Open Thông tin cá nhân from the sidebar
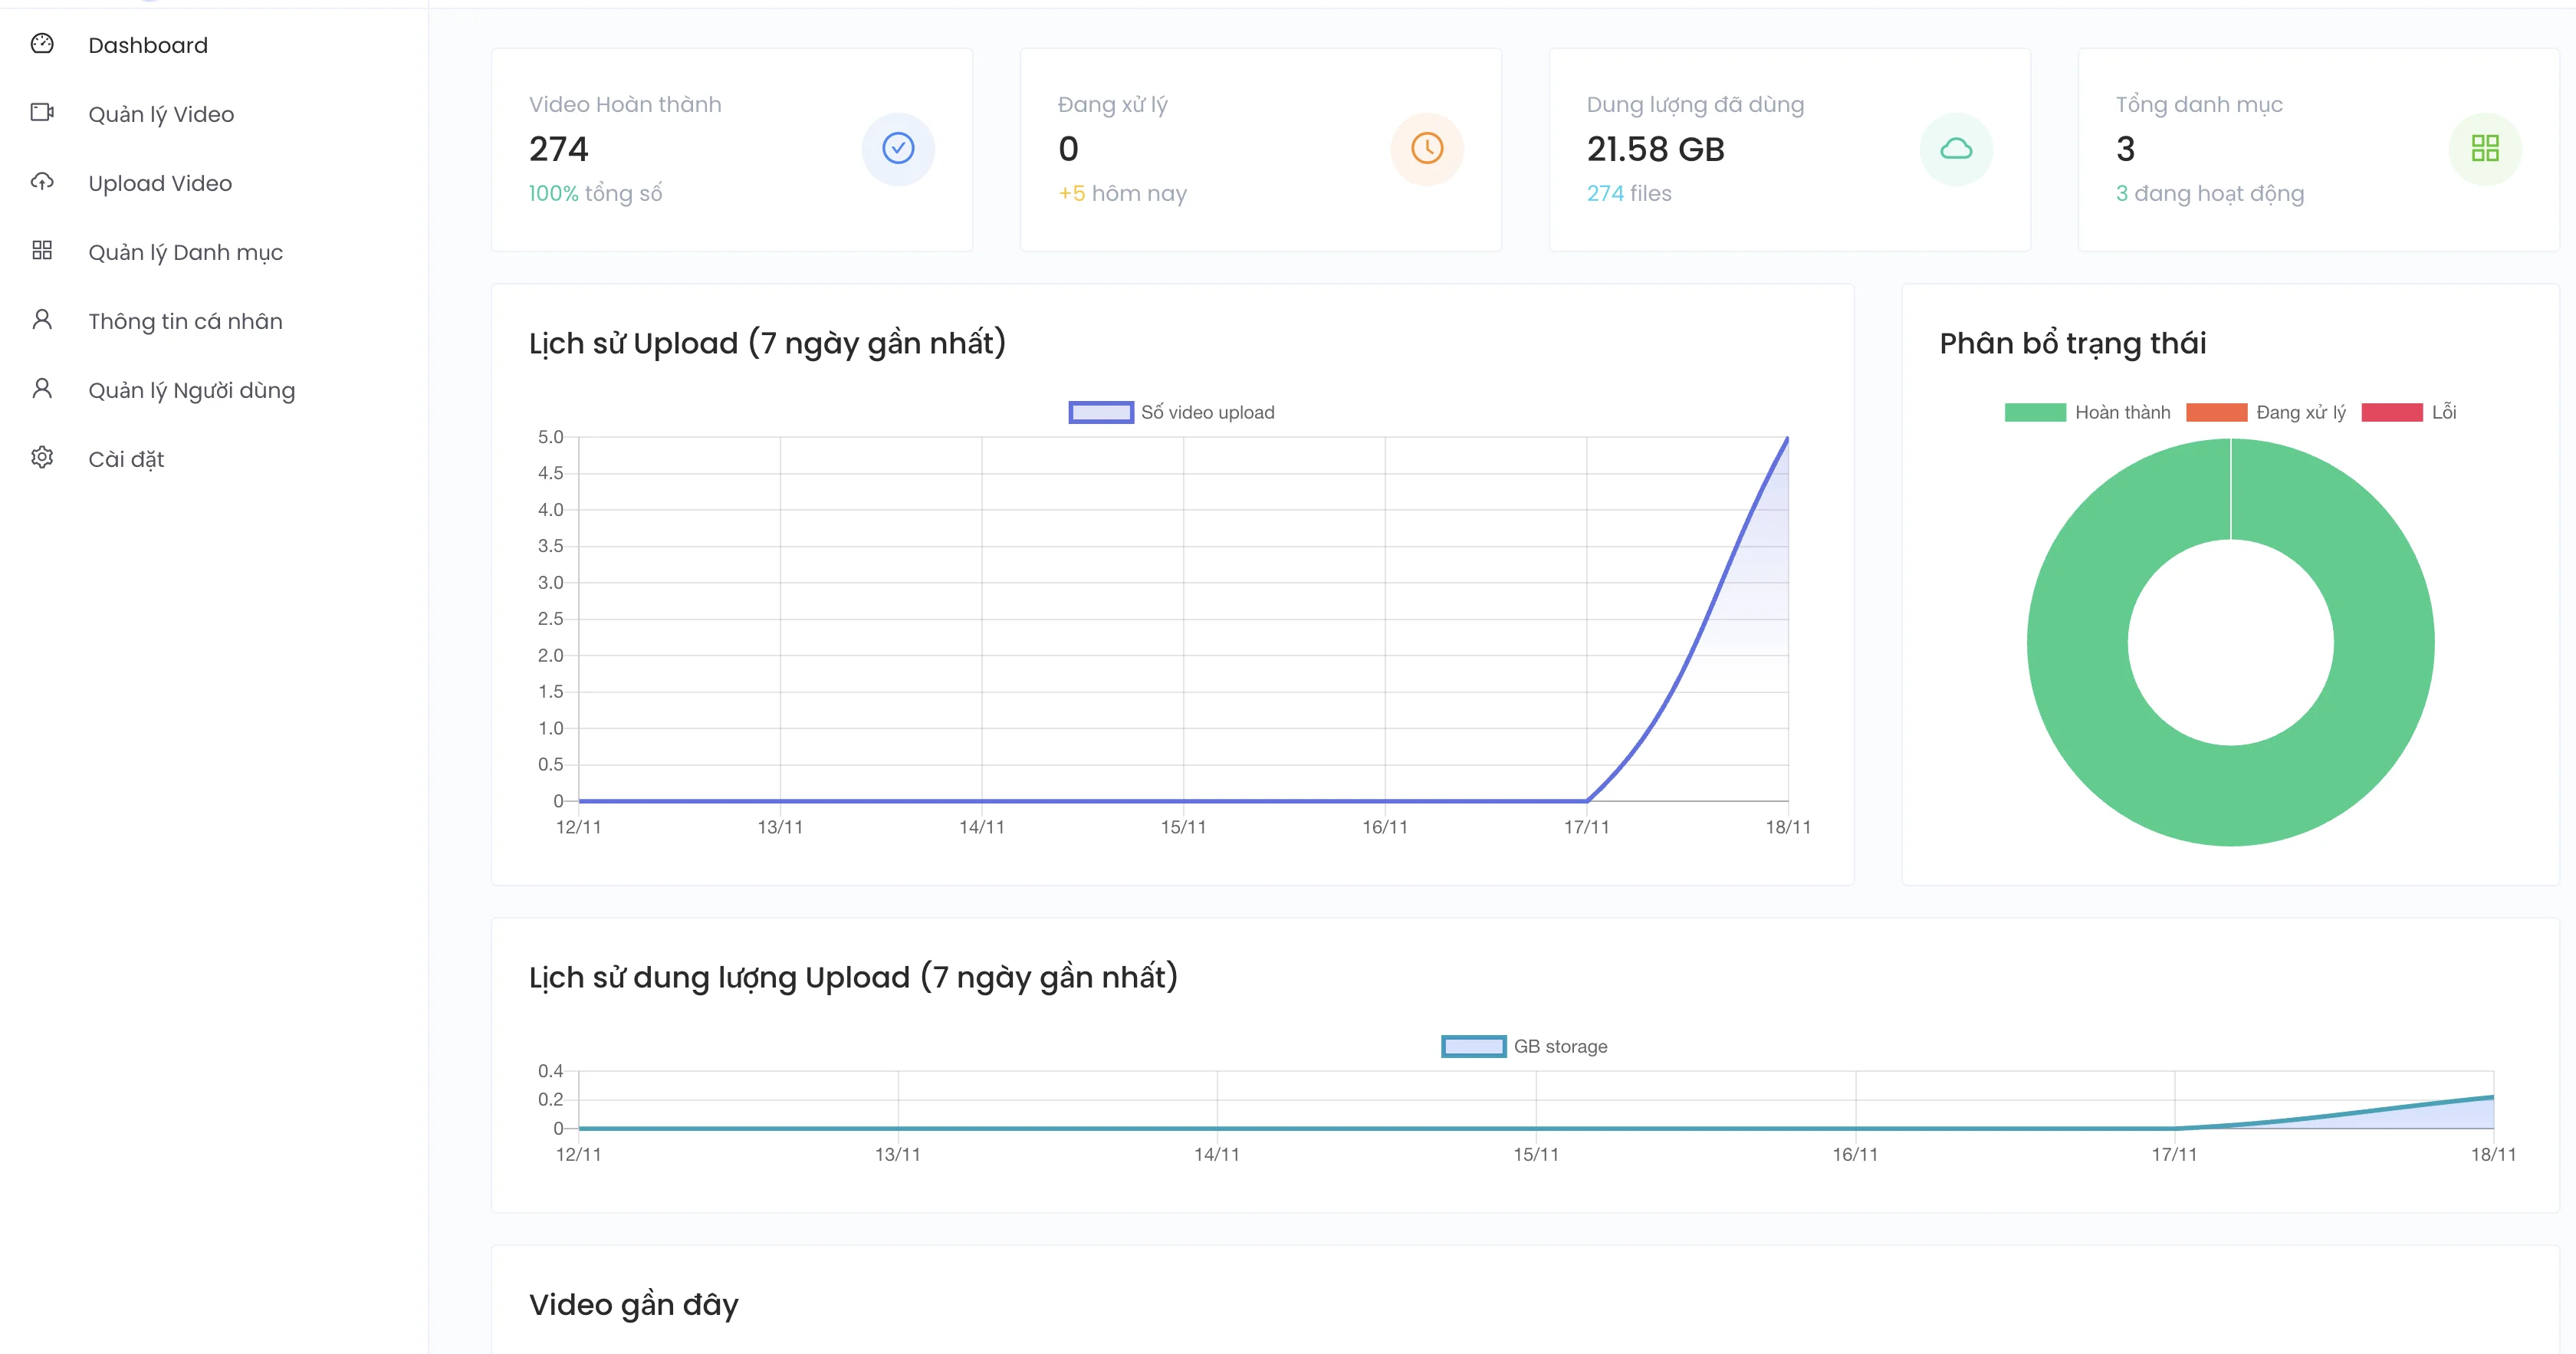The width and height of the screenshot is (2576, 1354). coord(185,320)
